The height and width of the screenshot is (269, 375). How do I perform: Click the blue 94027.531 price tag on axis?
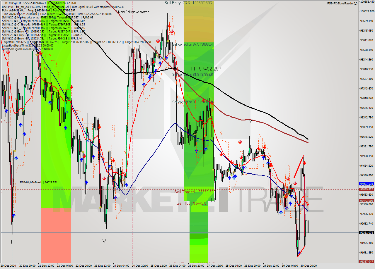pyautogui.click(x=366, y=184)
